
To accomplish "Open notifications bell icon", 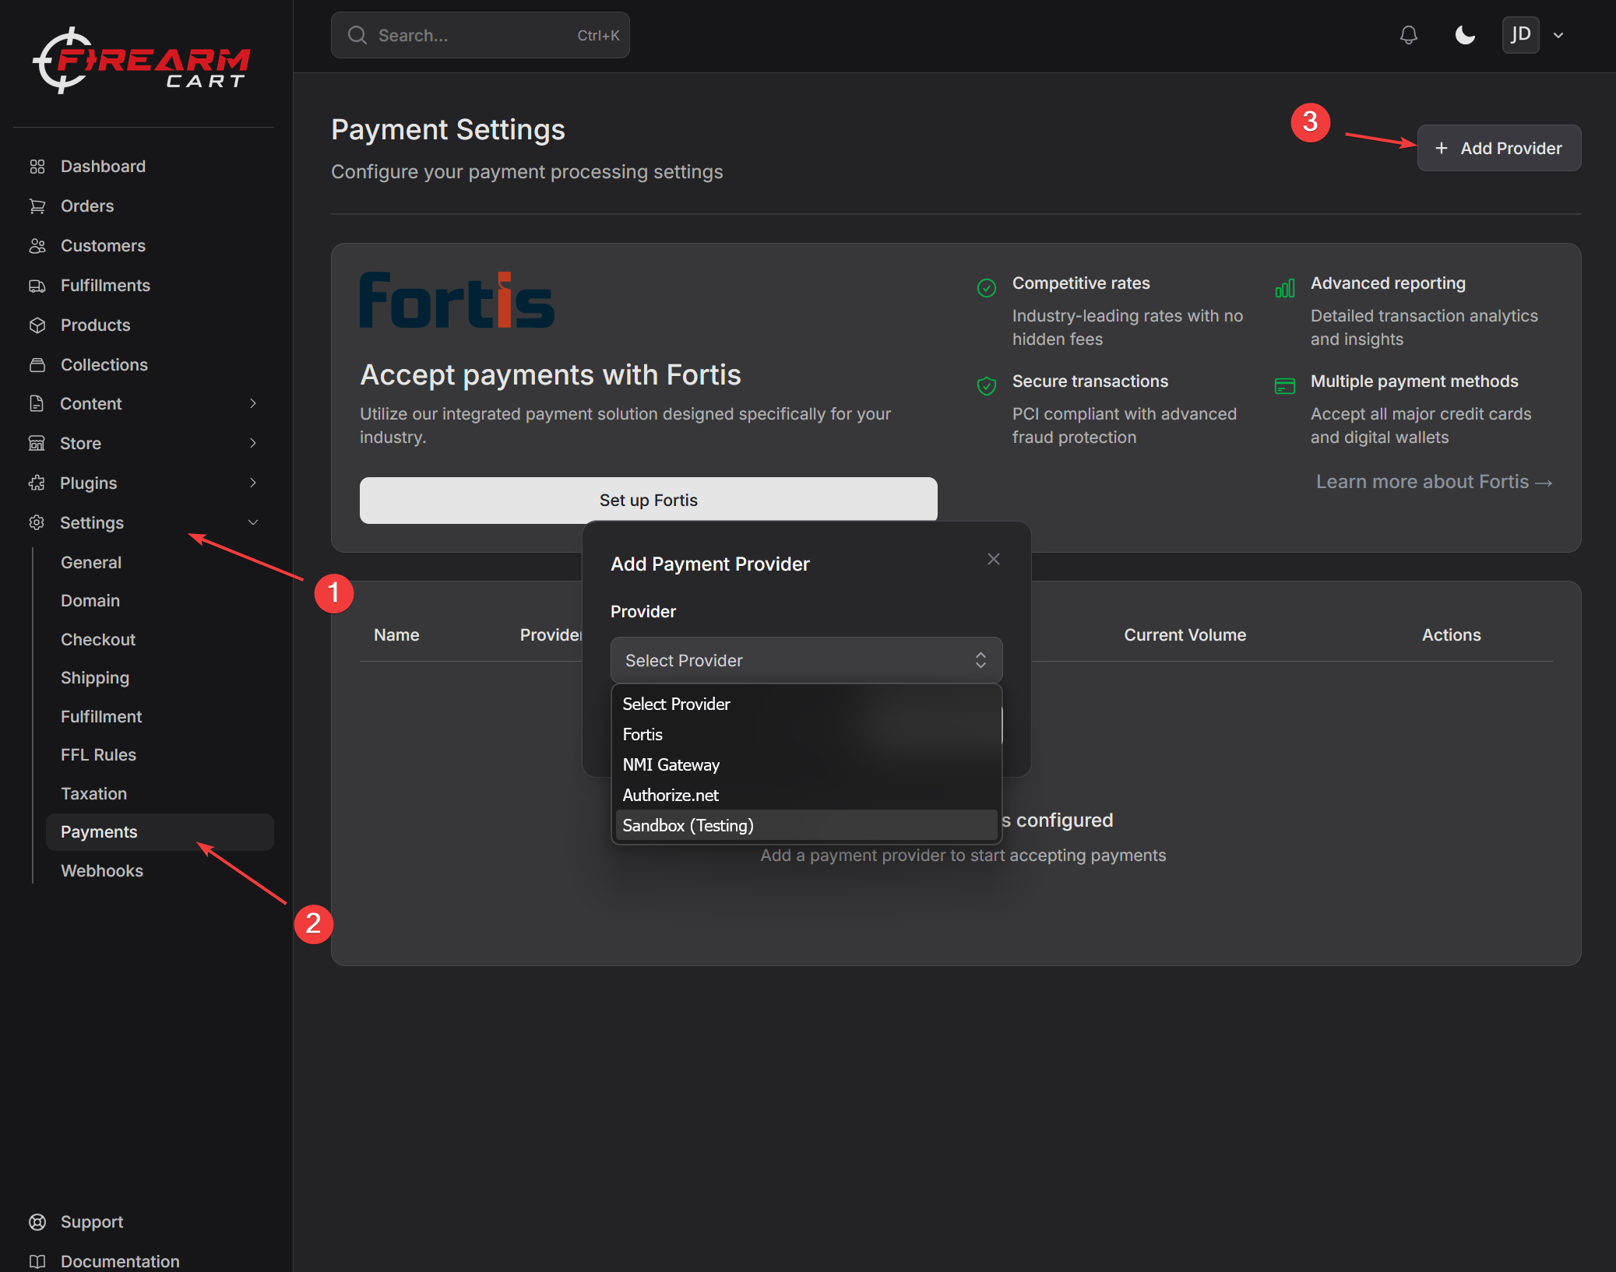I will tap(1408, 35).
